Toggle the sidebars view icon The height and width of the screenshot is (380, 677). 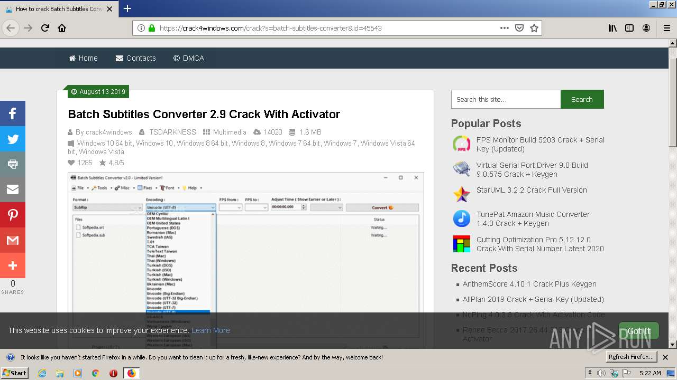(x=629, y=28)
